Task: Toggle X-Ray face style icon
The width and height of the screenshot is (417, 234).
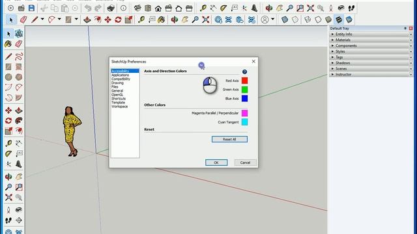Action: 285,19
